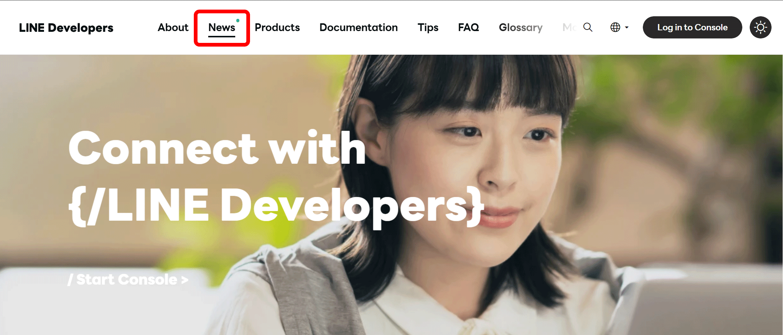Navigate to Documentation
783x335 pixels.
click(358, 27)
